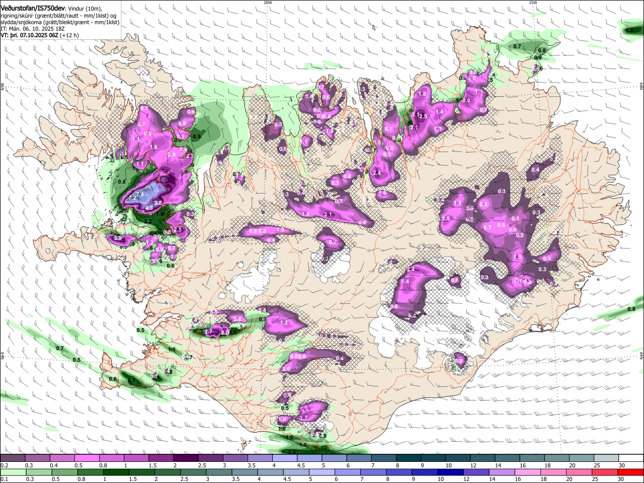The height and width of the screenshot is (483, 644).
Task: Click the 'IT: Mán. 06. 10. 2025 18Z' line
Action: coord(33,29)
